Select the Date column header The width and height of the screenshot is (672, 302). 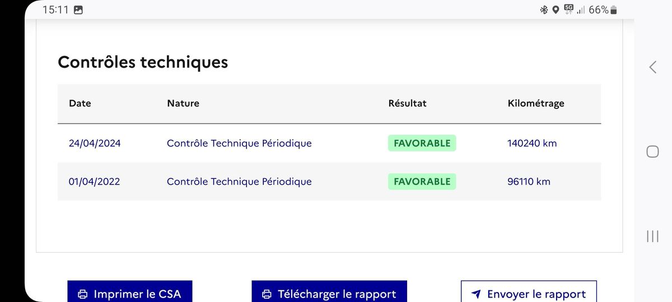tap(80, 103)
